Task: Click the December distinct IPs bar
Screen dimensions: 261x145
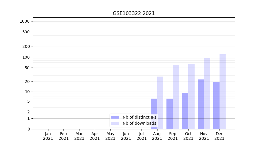Action: pos(216,106)
